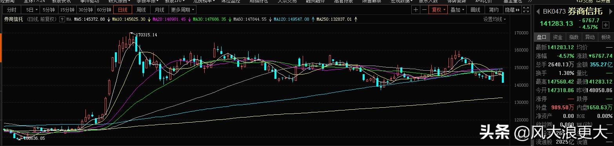Select the 5分钟 period

(49, 10)
